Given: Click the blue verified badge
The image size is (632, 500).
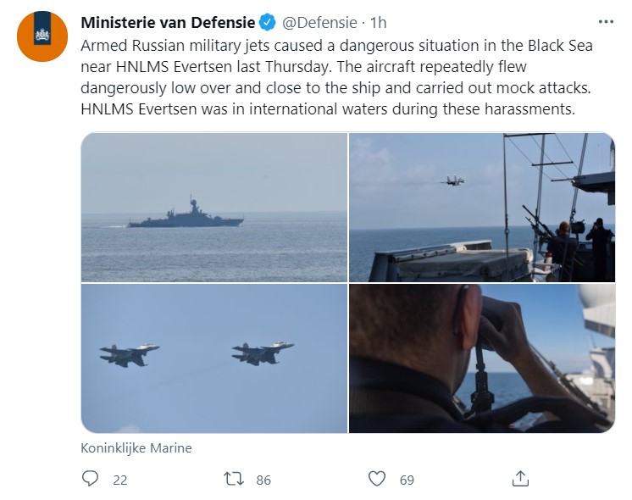Looking at the screenshot, I should tap(266, 23).
